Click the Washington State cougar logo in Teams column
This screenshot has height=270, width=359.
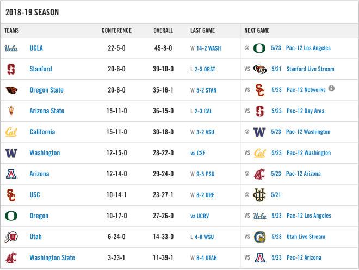11,258
